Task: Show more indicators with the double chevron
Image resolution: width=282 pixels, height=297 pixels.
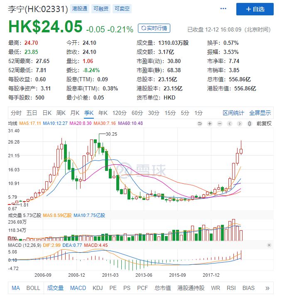Action: pos(267,288)
